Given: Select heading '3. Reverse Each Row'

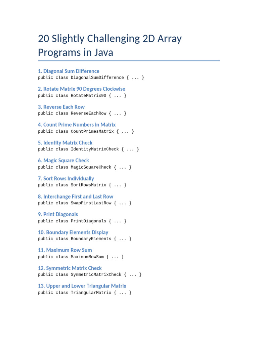Looking at the screenshot, I should pyautogui.click(x=61, y=107).
